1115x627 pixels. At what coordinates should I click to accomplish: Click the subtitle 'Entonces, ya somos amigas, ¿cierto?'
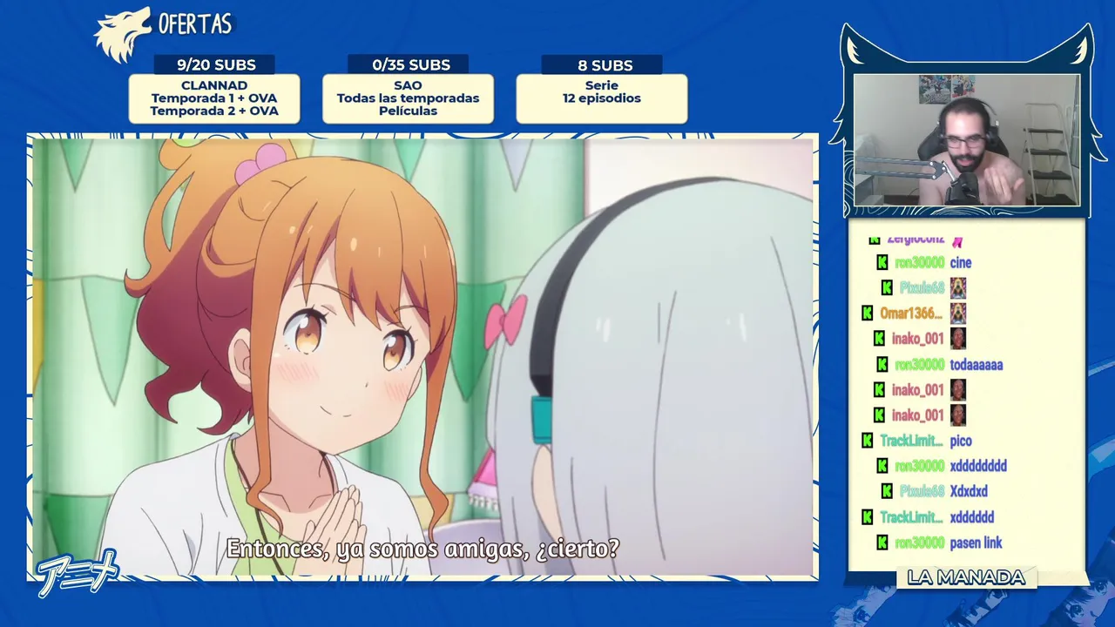point(422,549)
